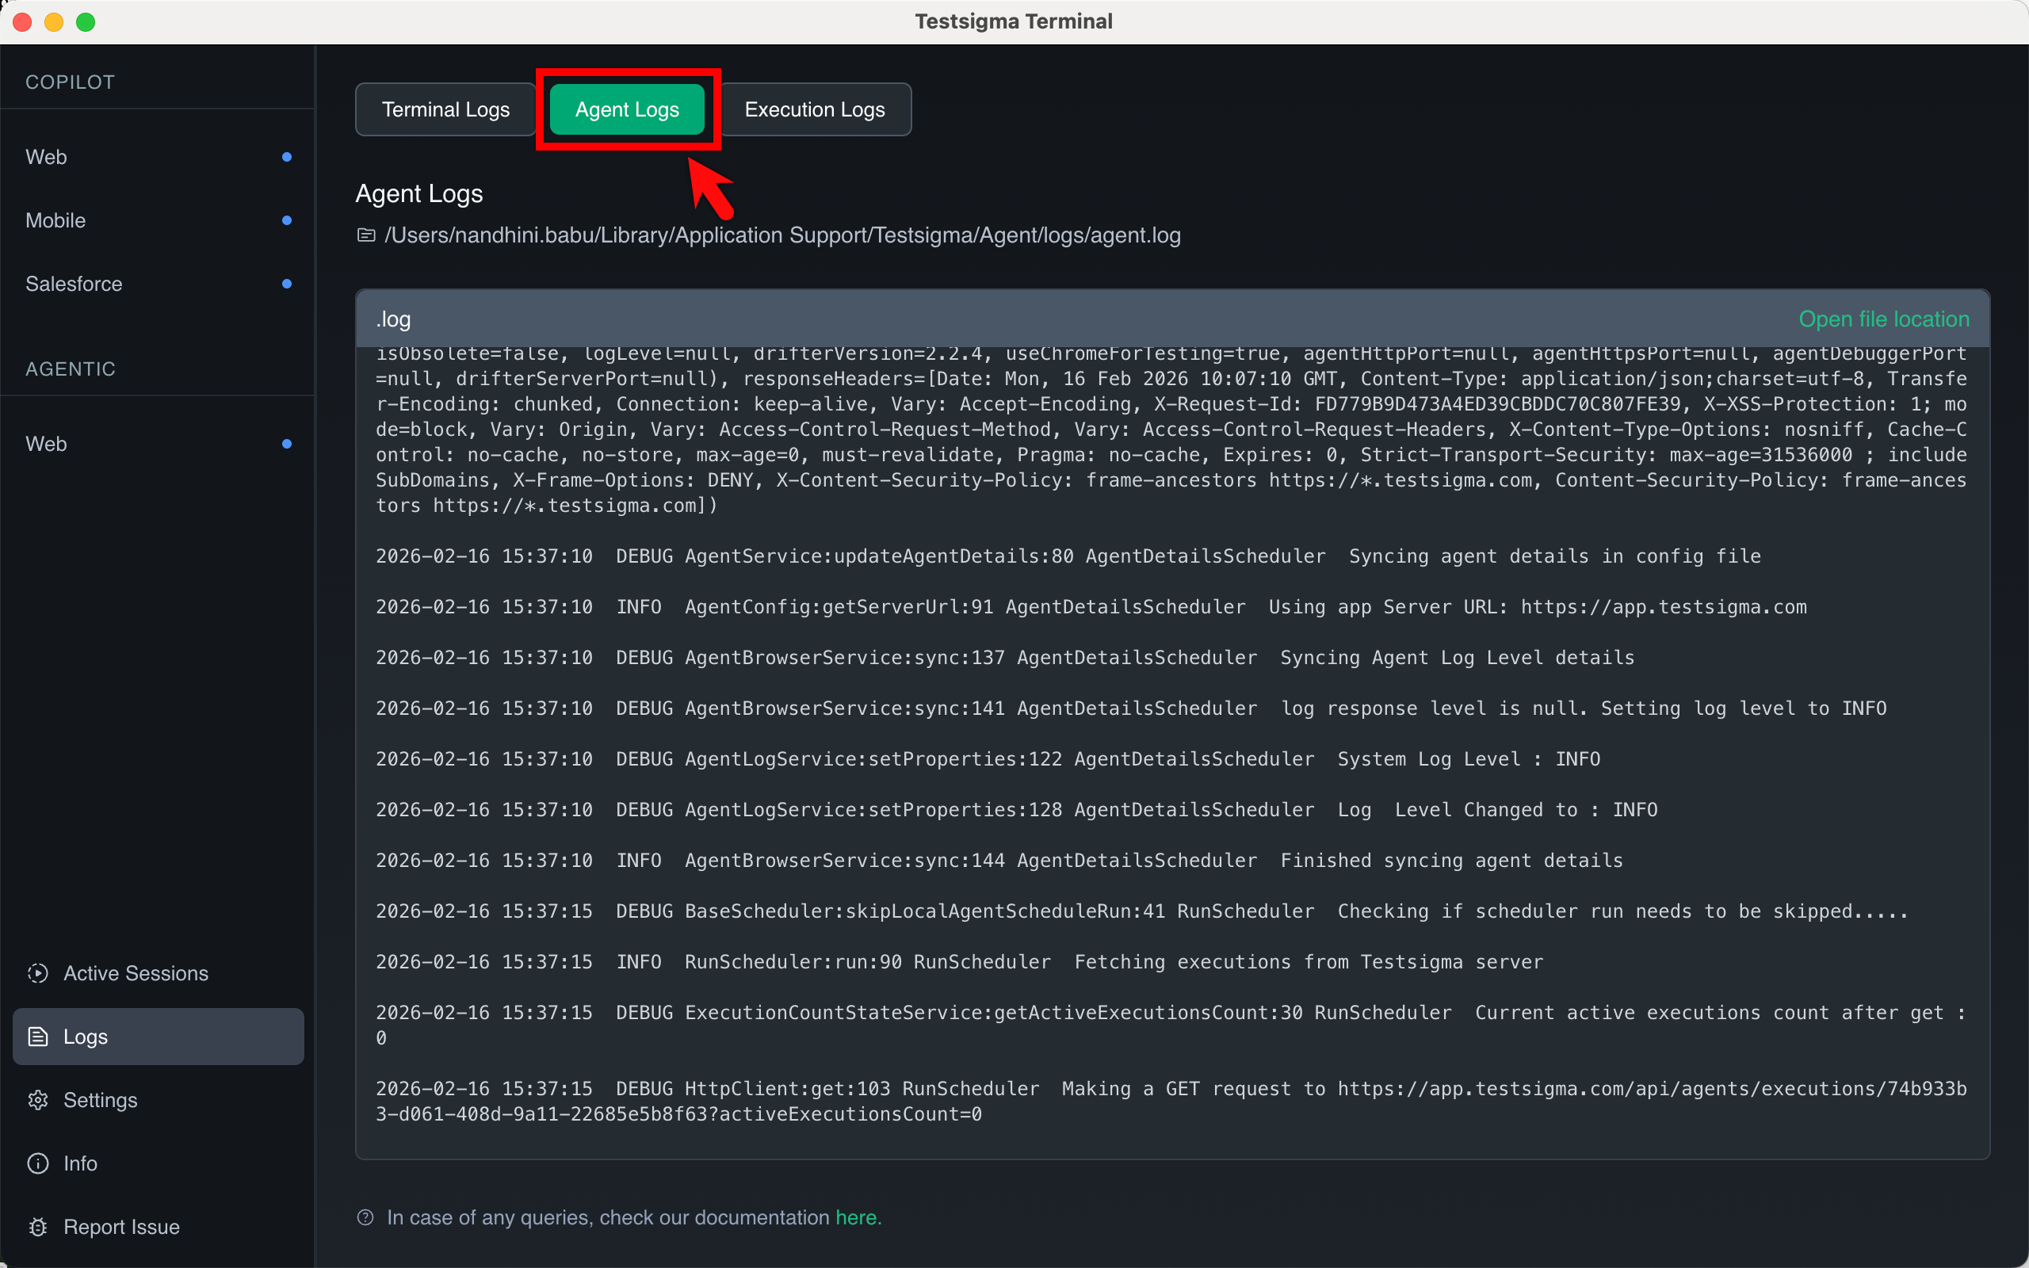Image resolution: width=2029 pixels, height=1268 pixels.
Task: Open documentation via the 'here' link
Action: (857, 1218)
